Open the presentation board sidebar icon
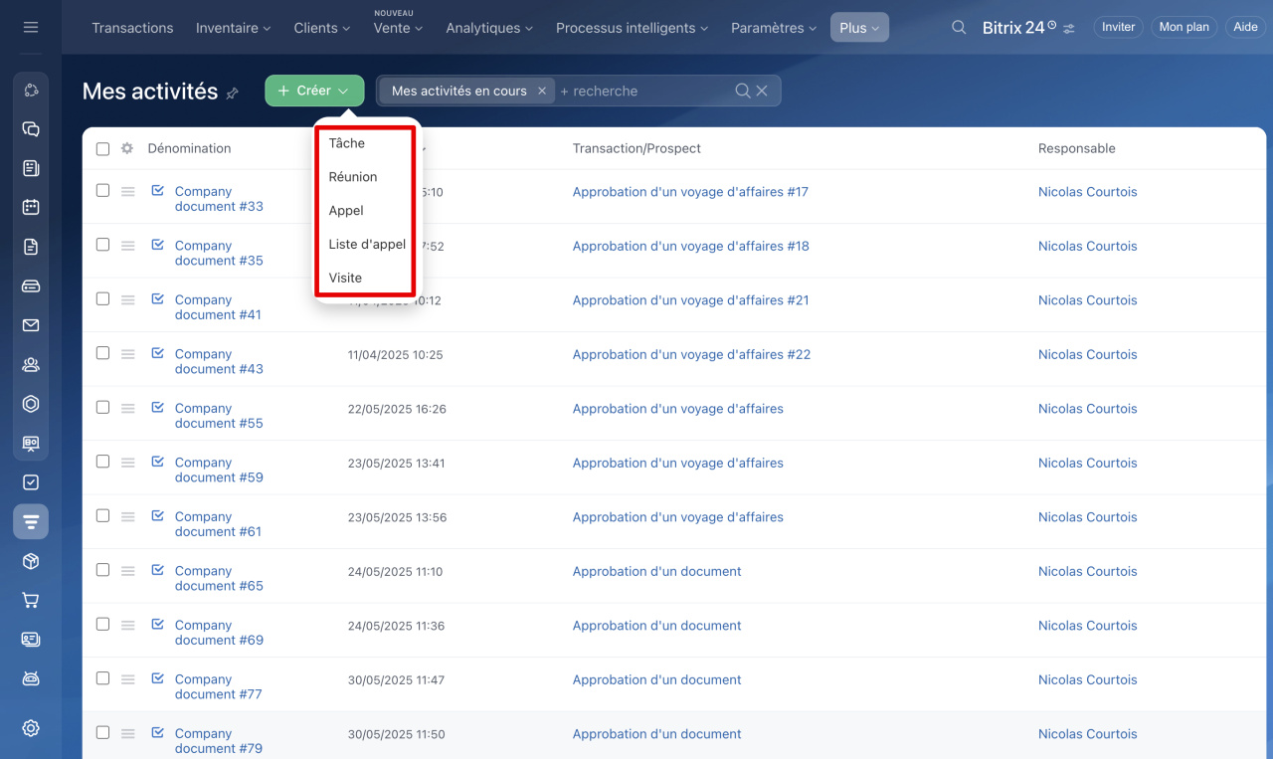This screenshot has width=1273, height=759. (x=31, y=443)
